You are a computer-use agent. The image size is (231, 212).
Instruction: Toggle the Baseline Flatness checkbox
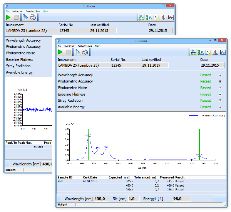[x=220, y=94]
